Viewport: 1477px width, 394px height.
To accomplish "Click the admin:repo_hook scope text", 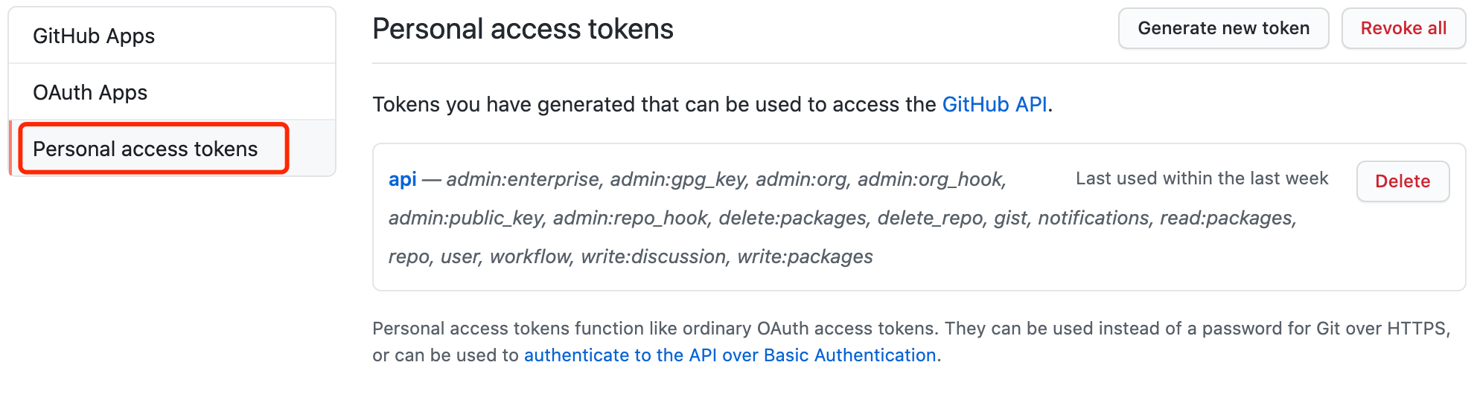I will 630,218.
